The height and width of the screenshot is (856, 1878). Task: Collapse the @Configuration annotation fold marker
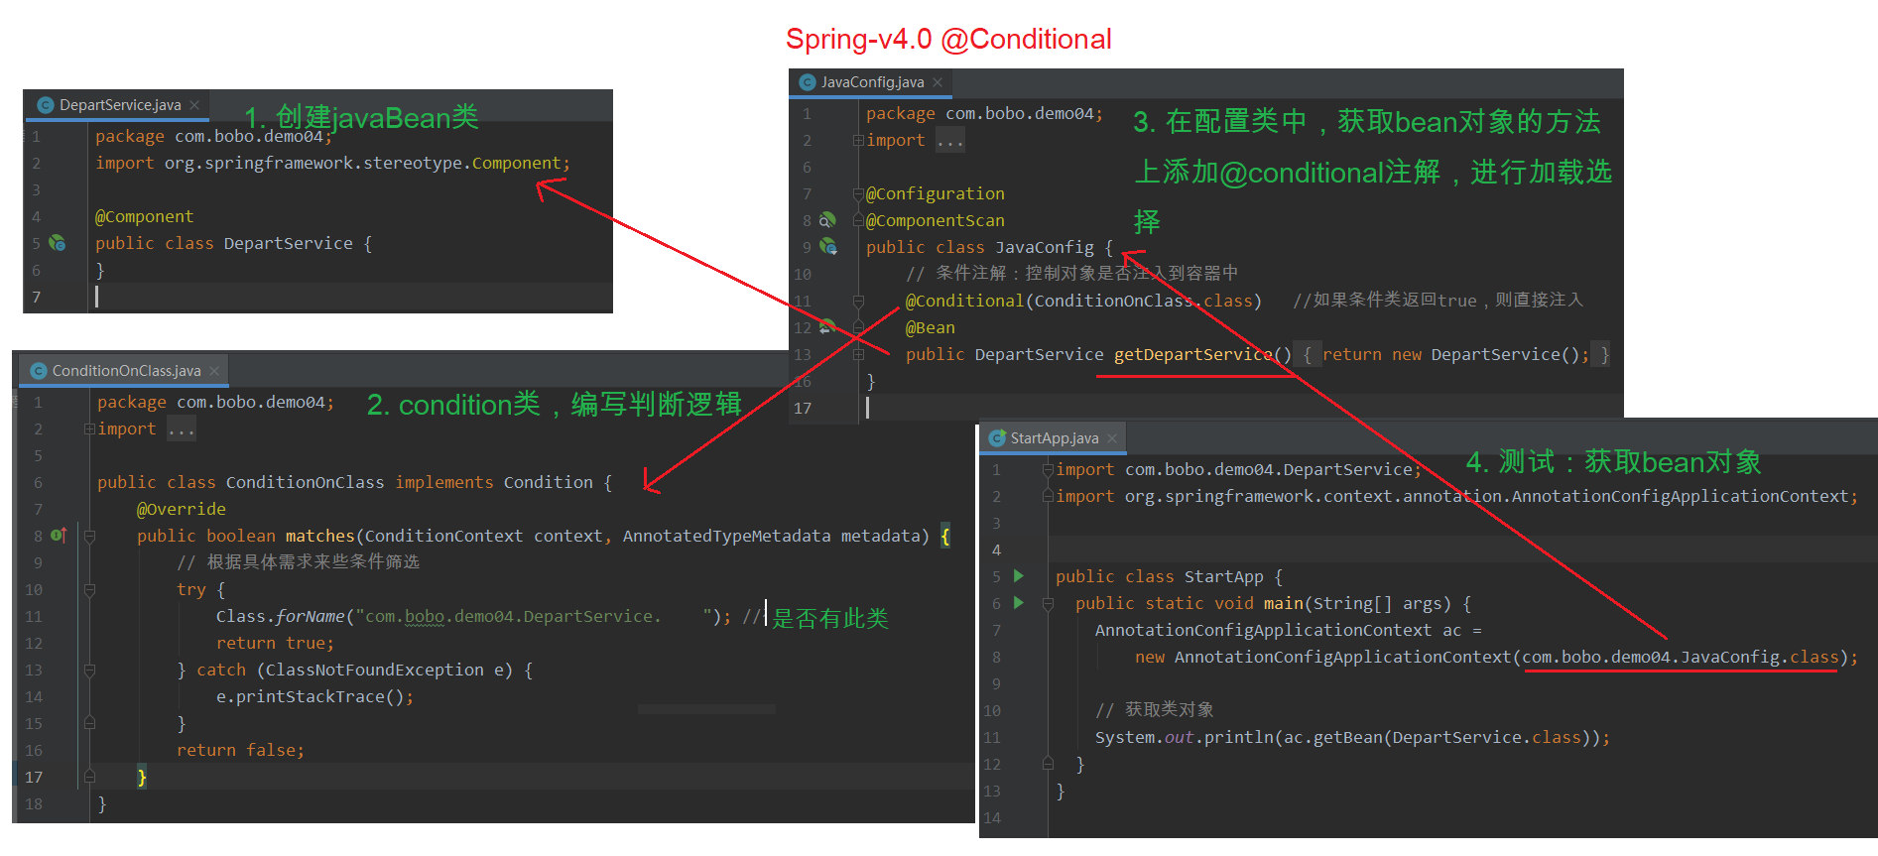point(858,193)
